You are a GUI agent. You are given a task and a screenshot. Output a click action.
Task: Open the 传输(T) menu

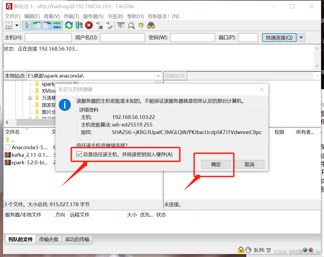click(x=72, y=16)
